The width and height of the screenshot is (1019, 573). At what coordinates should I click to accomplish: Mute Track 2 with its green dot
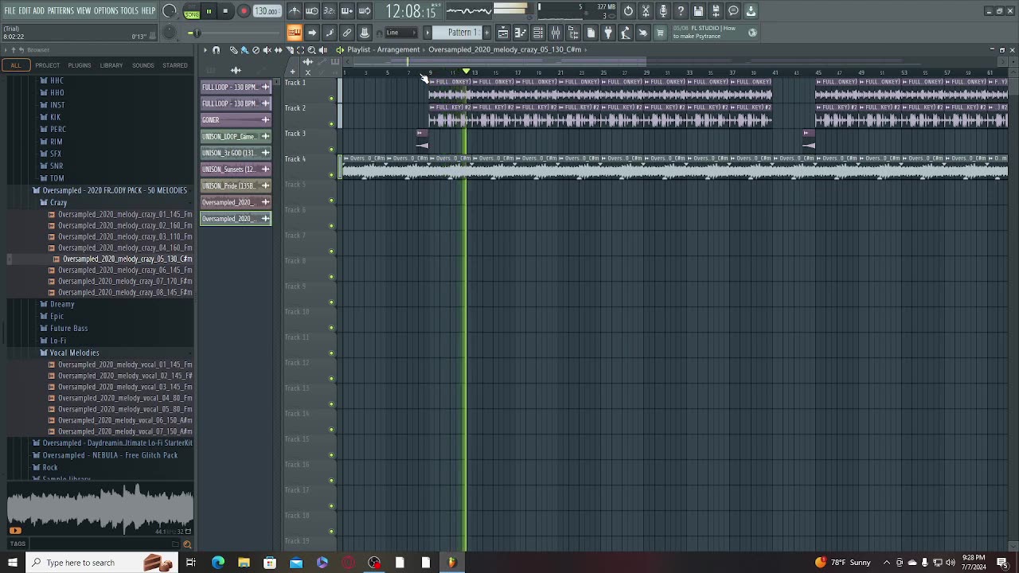click(331, 124)
